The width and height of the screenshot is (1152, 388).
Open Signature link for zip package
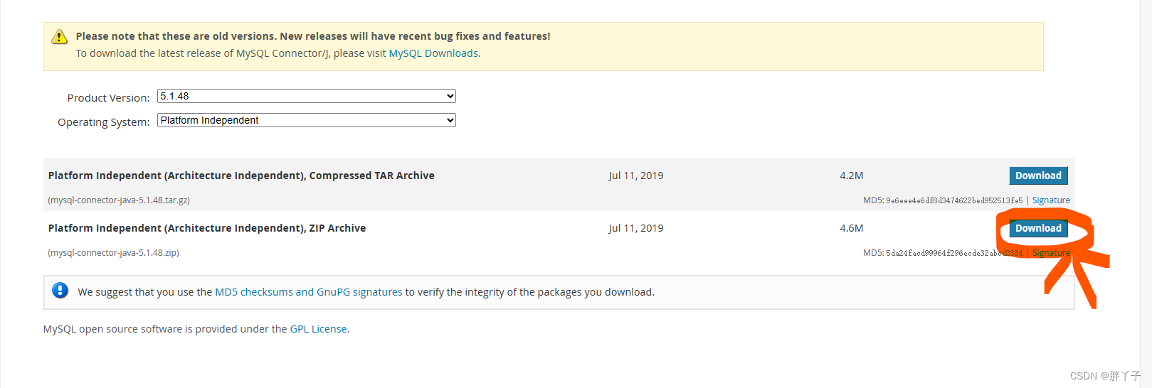pos(1051,253)
